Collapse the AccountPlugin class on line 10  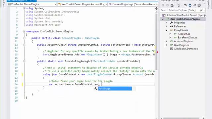24,38
